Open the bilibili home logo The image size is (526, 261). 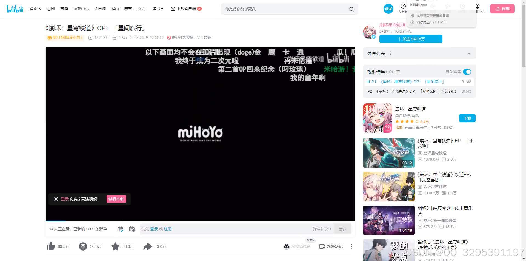(x=15, y=9)
